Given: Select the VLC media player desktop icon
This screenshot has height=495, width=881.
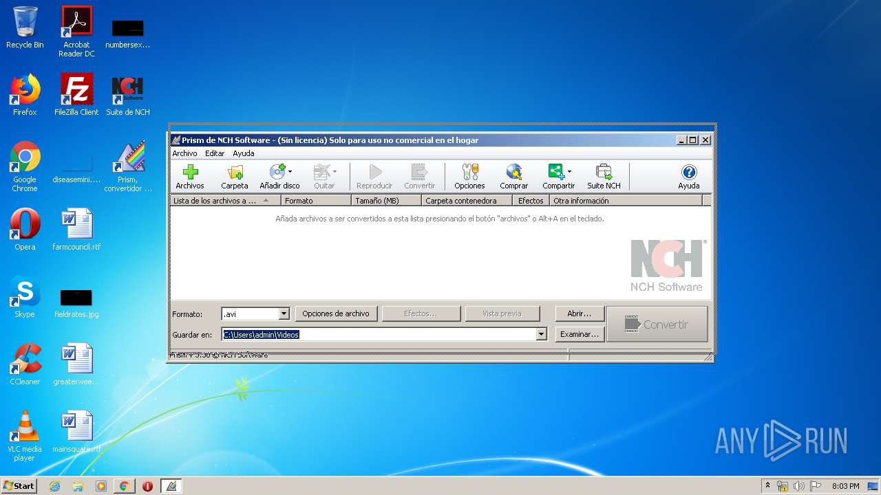Looking at the screenshot, I should (25, 436).
